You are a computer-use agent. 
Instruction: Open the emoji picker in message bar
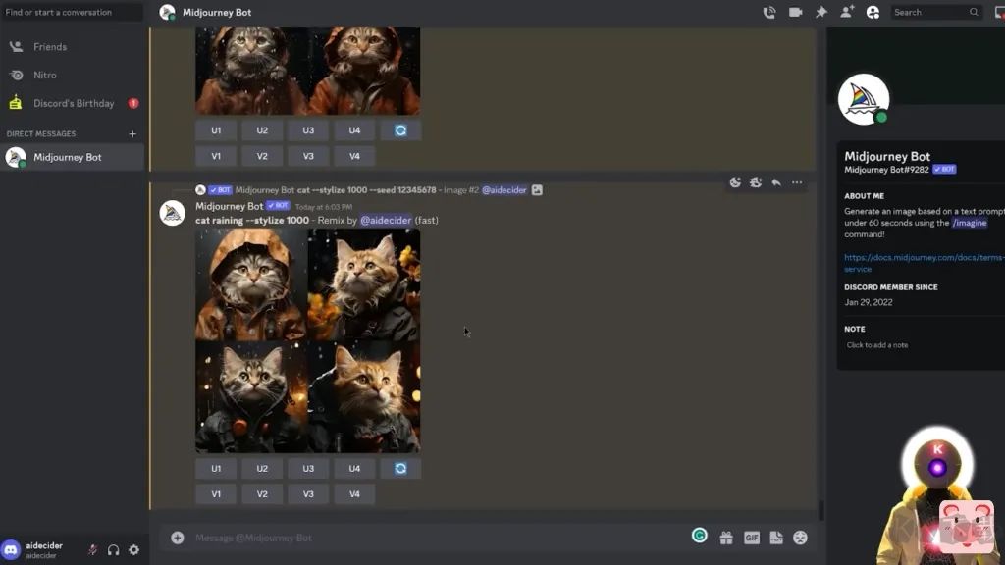click(801, 538)
